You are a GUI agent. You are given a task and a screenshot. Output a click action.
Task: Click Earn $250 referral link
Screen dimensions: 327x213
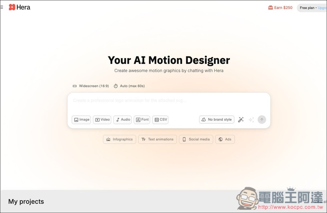tap(280, 8)
